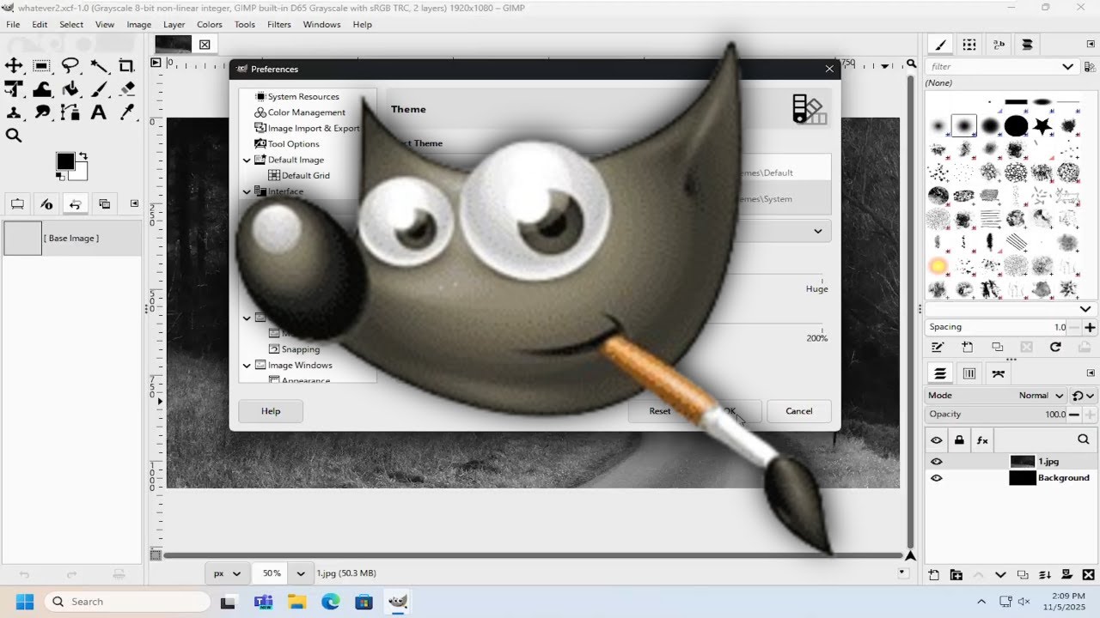Toggle the lock column header in Layers
Viewport: 1100px width, 618px height.
[959, 440]
